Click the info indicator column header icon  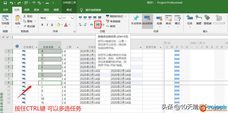17,46
